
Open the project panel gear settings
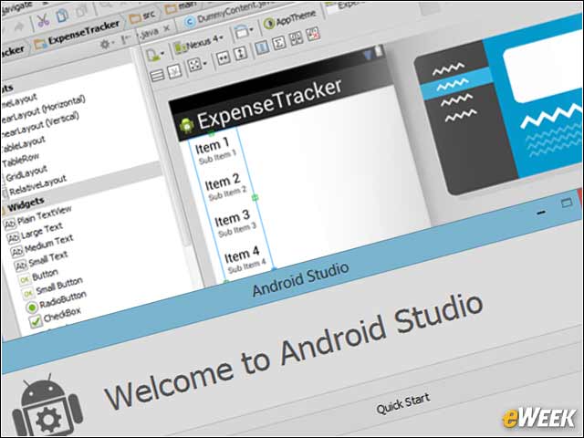tap(106, 45)
